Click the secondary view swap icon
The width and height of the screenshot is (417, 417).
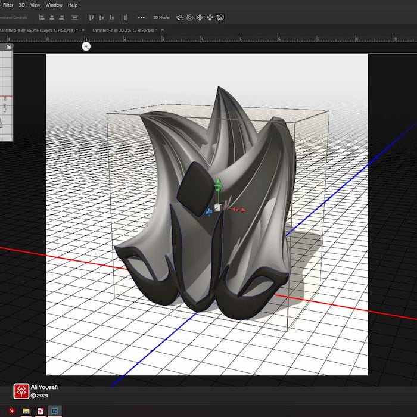pyautogui.click(x=9, y=47)
